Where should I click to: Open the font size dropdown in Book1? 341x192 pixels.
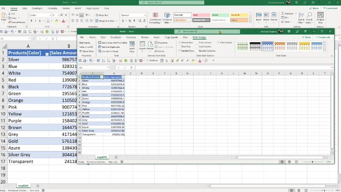[x=58, y=15]
